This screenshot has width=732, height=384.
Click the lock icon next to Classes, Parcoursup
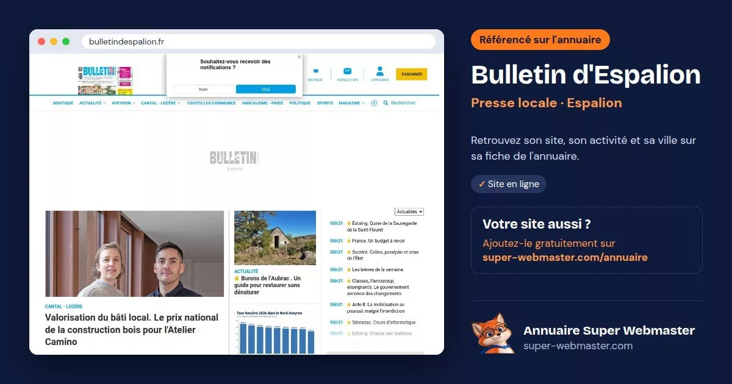point(349,281)
